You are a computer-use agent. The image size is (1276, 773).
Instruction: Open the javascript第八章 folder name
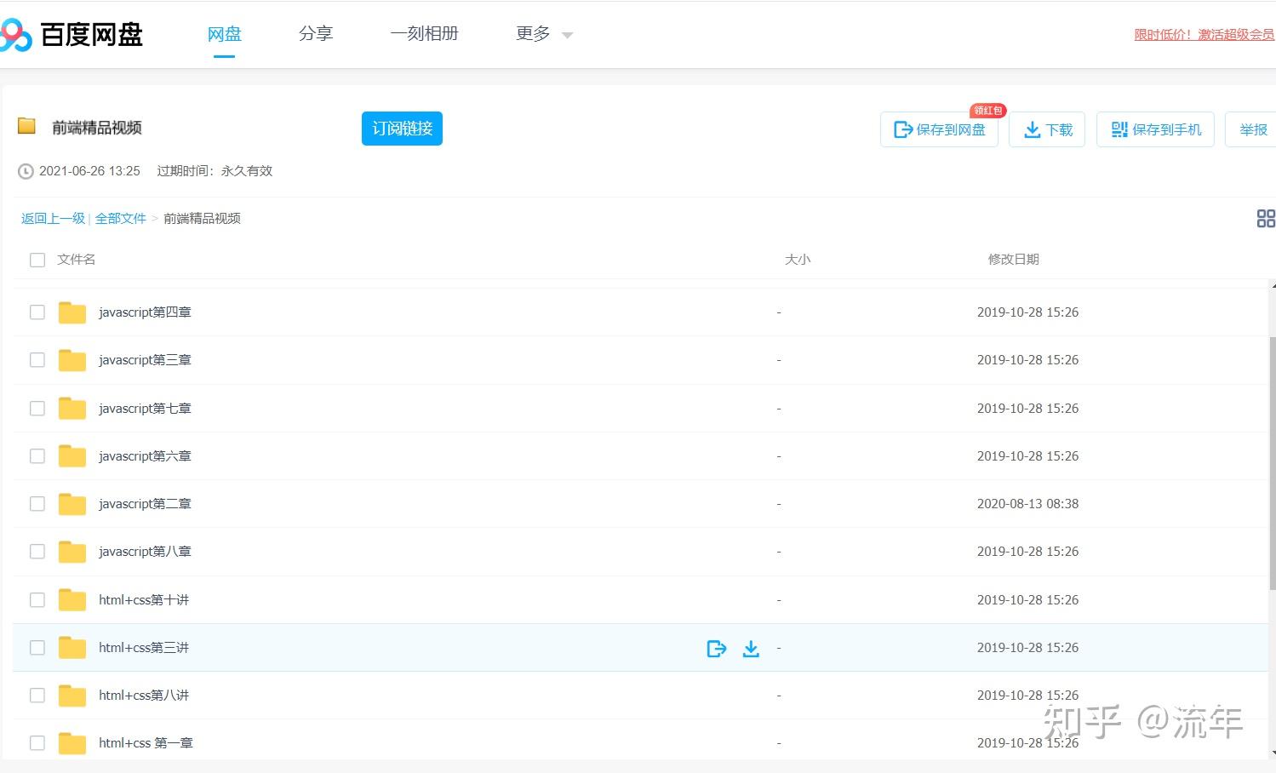click(x=145, y=552)
